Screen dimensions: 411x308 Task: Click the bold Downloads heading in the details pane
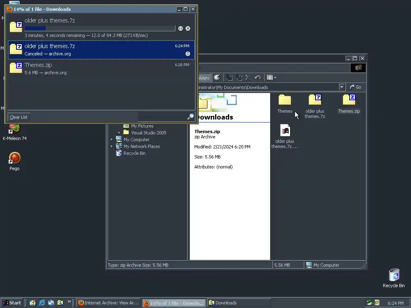tap(215, 117)
